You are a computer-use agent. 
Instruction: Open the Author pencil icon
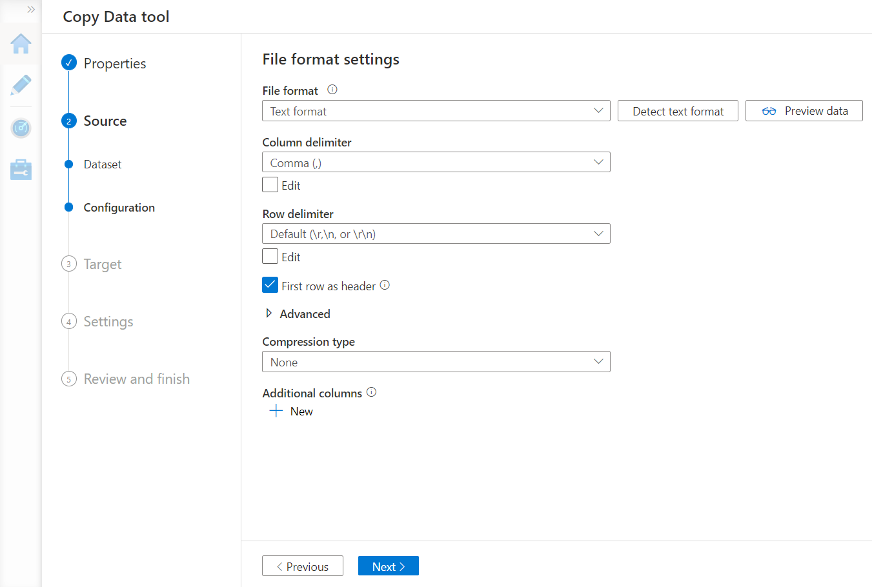point(21,85)
